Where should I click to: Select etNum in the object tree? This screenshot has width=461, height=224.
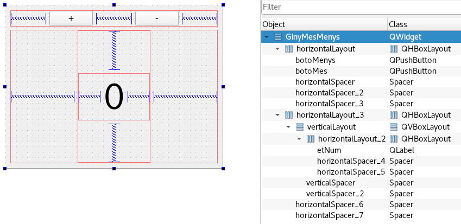point(329,150)
